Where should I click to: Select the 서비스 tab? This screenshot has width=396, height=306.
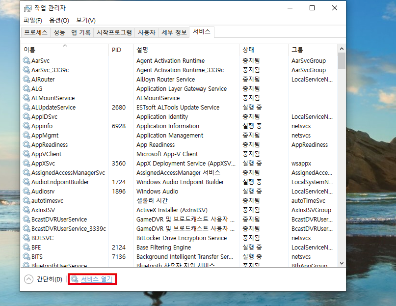[202, 32]
